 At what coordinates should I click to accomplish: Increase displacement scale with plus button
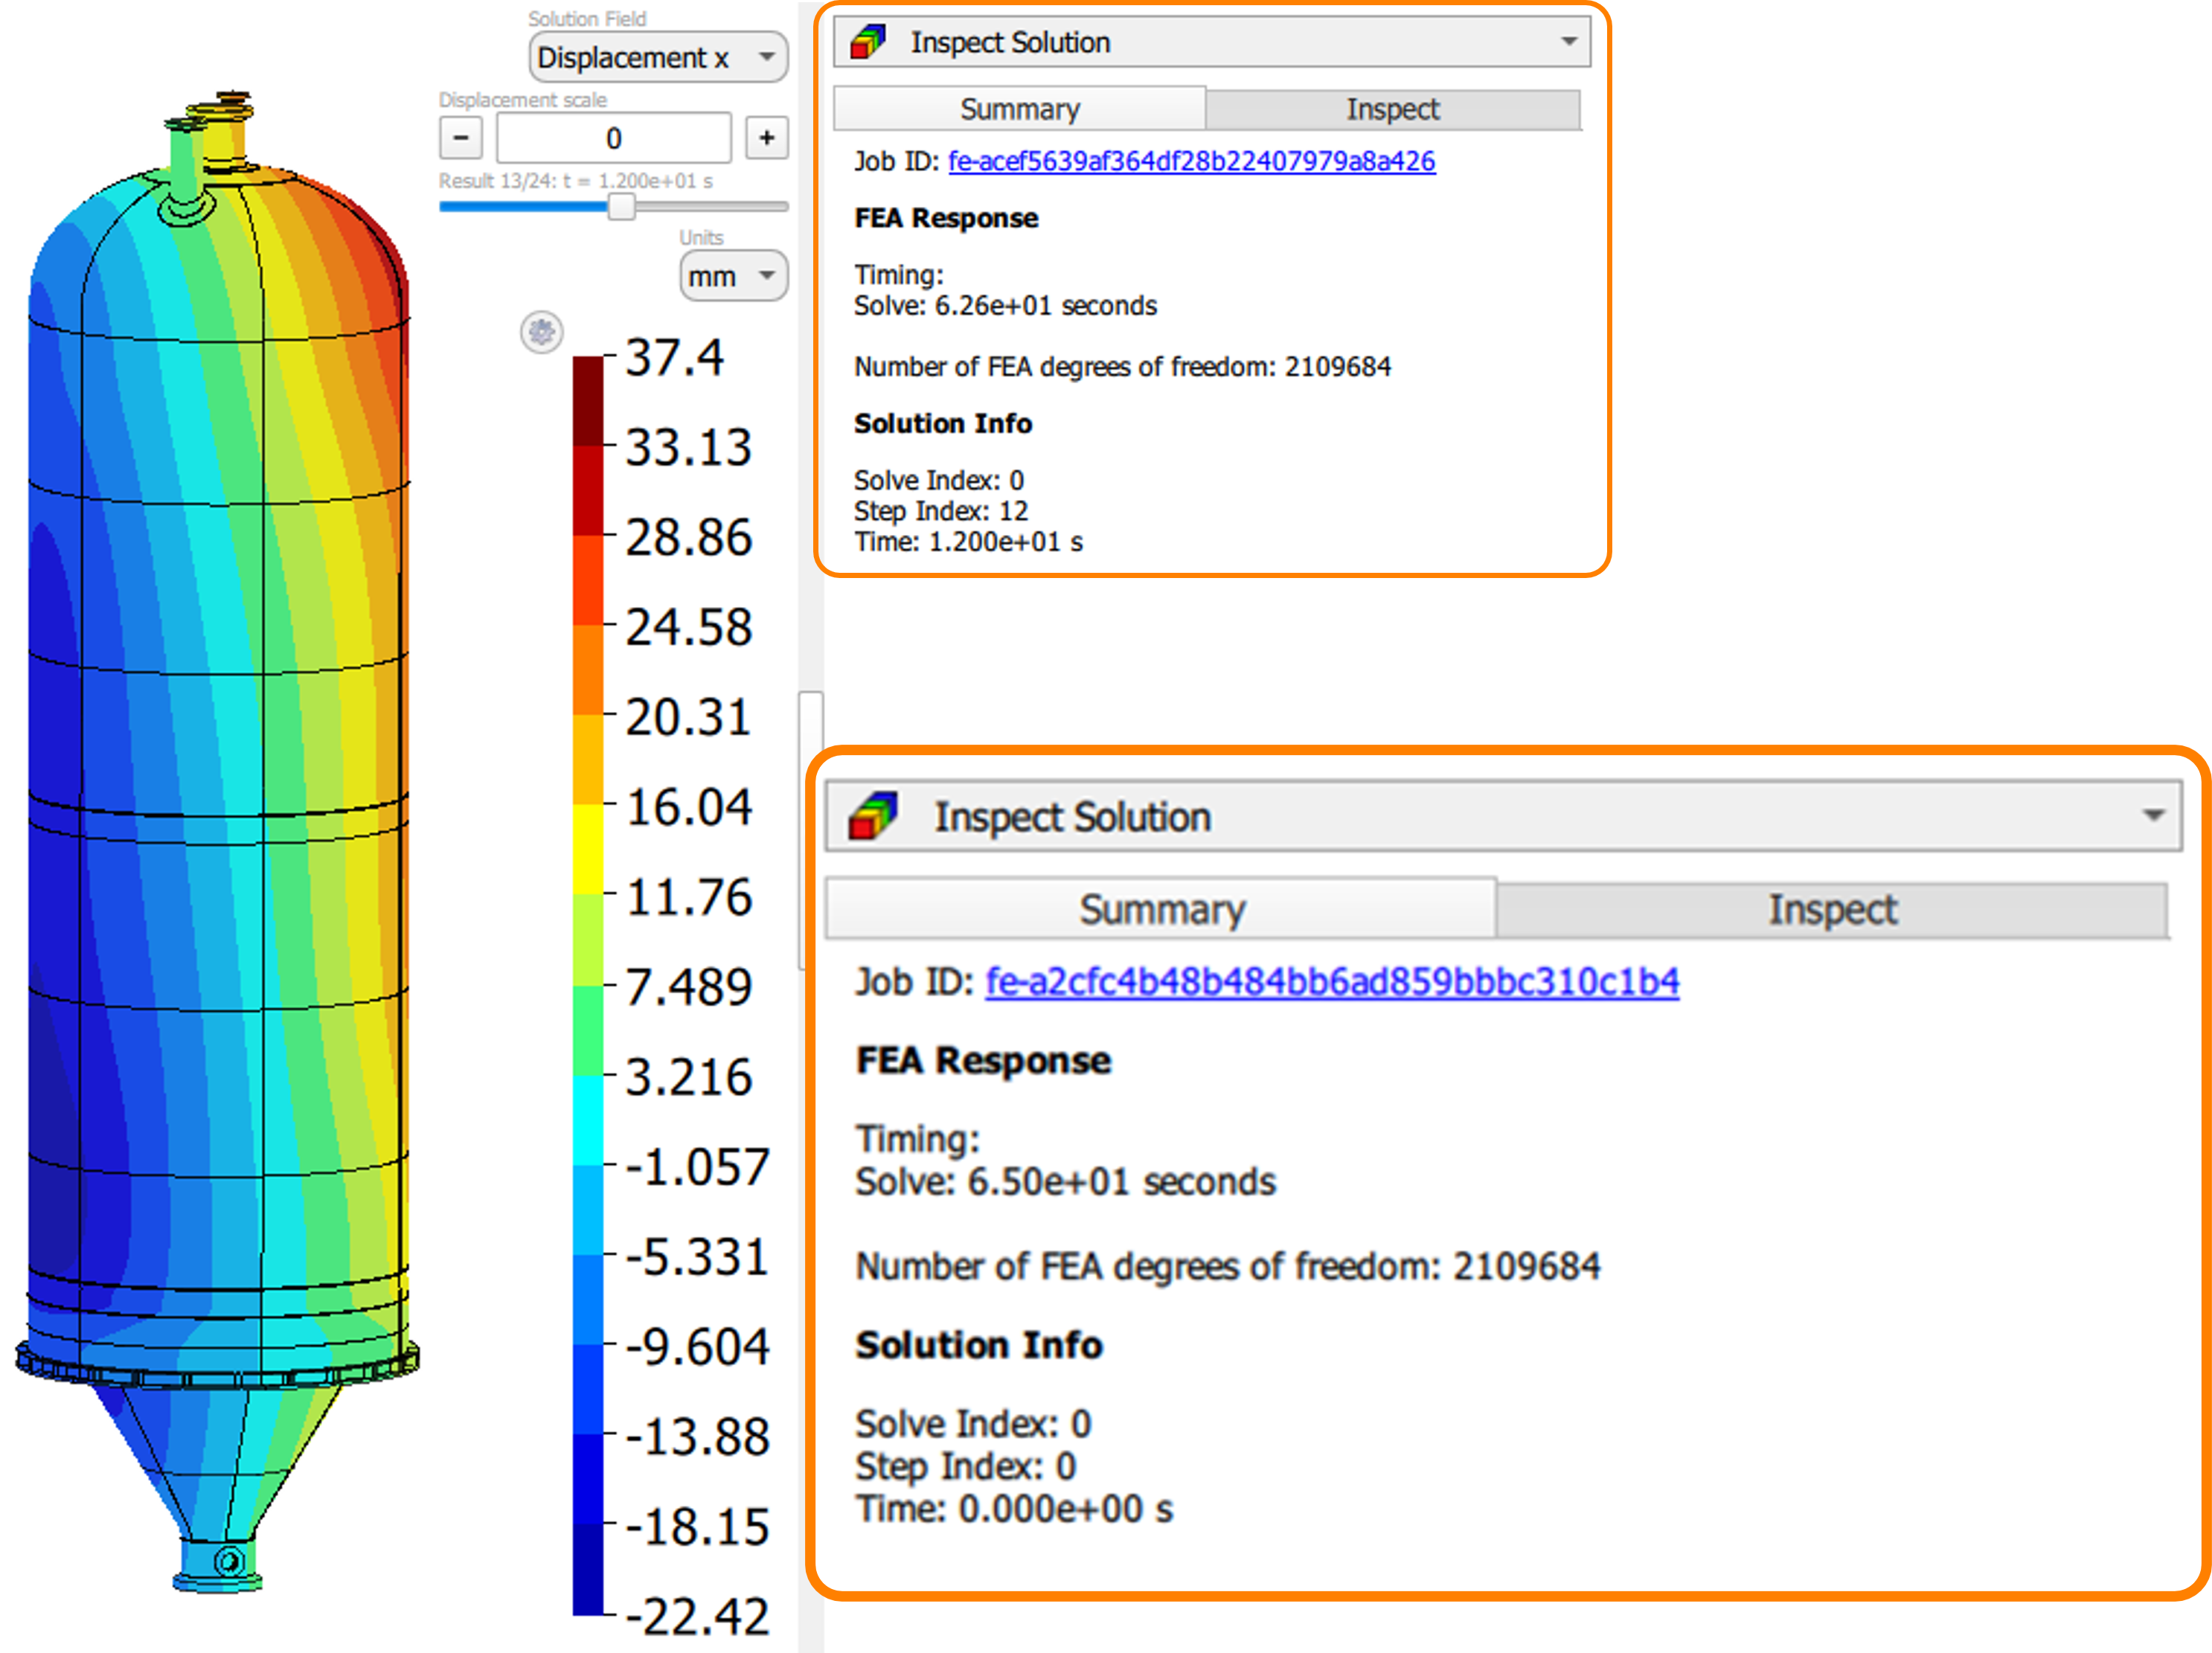(766, 138)
